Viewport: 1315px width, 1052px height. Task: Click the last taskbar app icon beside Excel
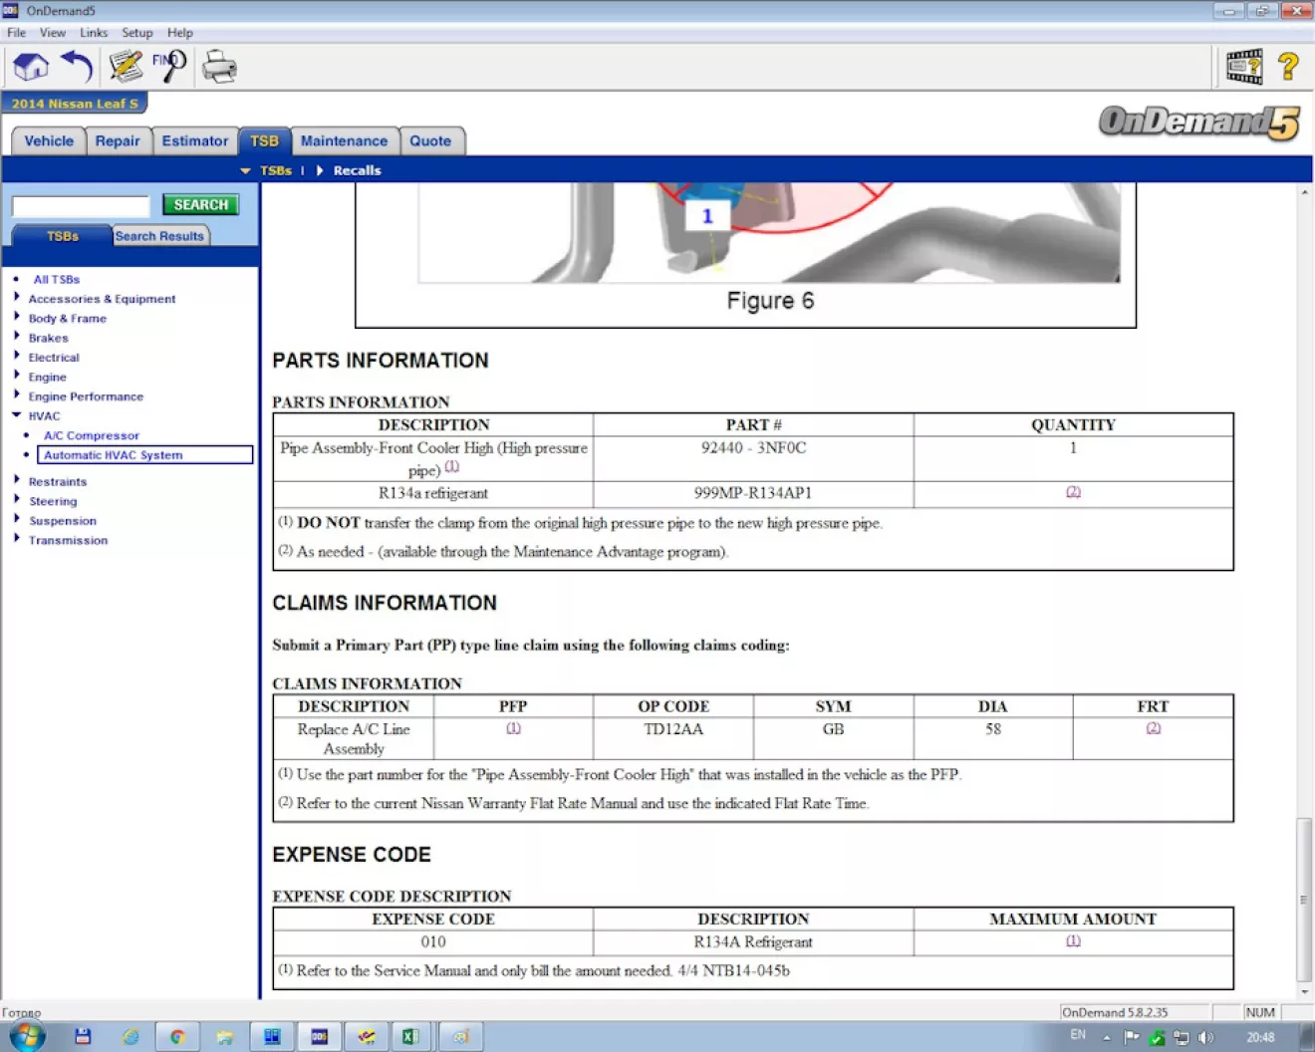pyautogui.click(x=460, y=1037)
